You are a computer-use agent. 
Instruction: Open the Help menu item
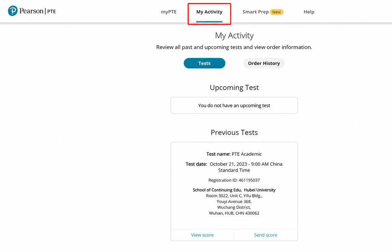click(309, 12)
